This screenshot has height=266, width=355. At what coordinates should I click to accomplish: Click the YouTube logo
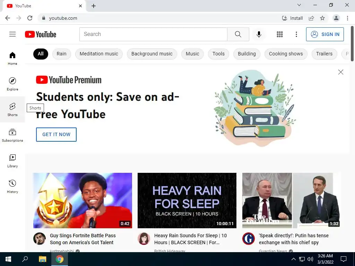point(41,34)
